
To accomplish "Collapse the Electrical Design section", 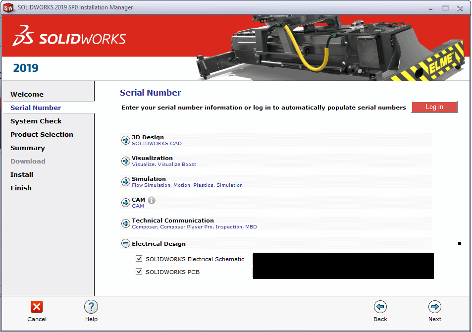I will coord(125,243).
